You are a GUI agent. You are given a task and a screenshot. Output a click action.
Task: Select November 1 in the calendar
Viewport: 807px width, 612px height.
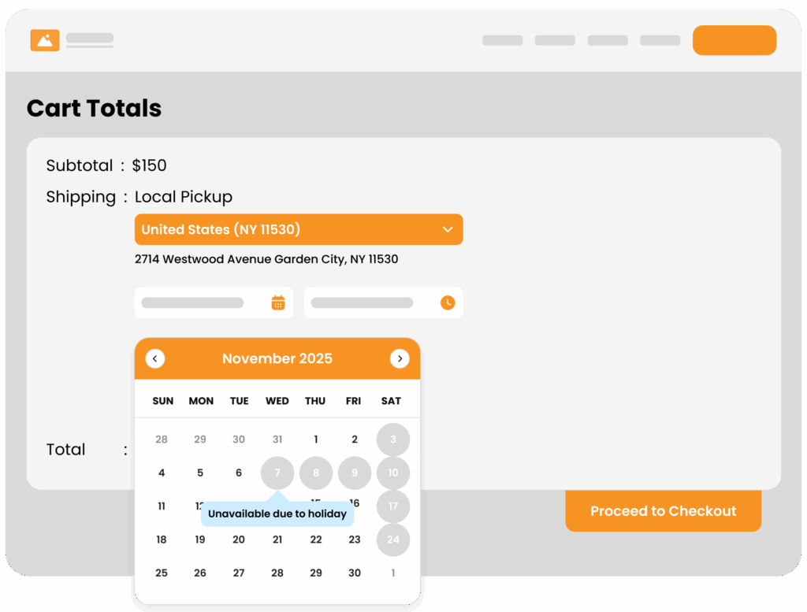coord(316,440)
